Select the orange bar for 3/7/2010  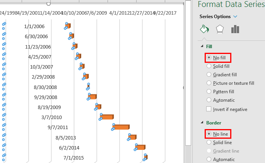[x=107, y=117]
